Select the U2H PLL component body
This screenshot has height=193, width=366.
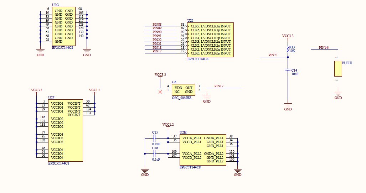click(x=203, y=150)
